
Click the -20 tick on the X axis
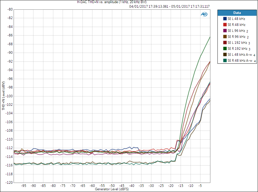[x=171, y=186]
